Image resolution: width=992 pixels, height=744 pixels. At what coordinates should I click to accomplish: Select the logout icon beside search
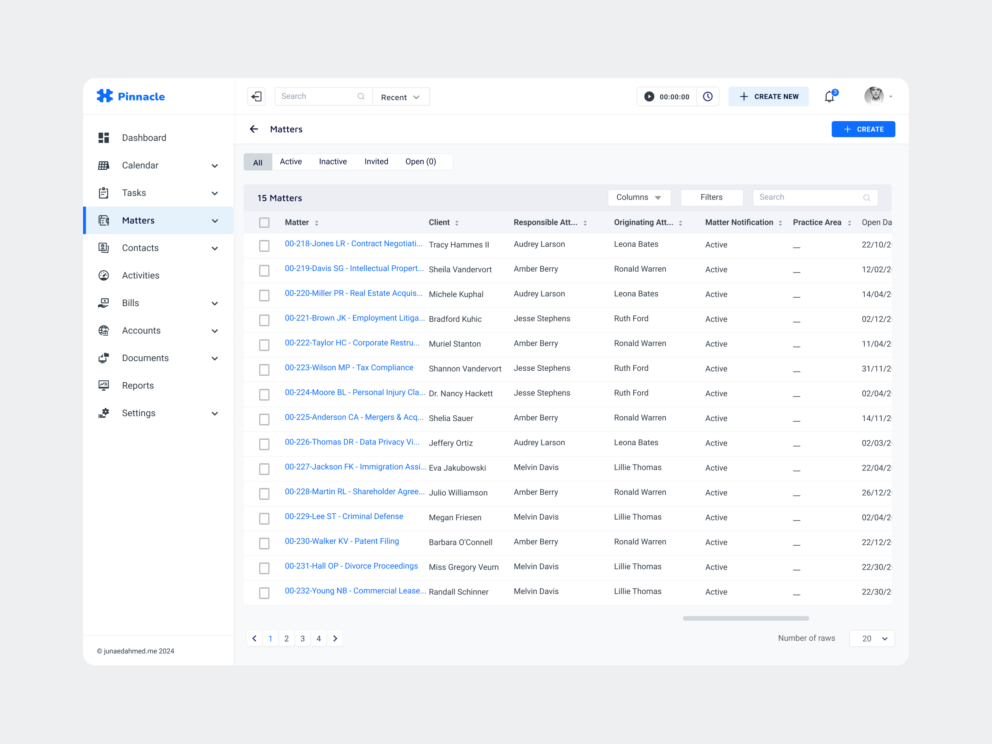[256, 96]
